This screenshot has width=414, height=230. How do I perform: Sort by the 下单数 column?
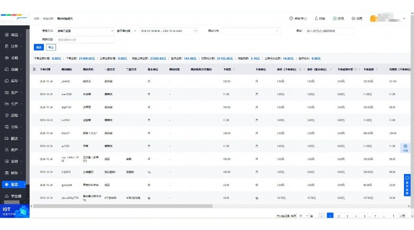click(234, 69)
